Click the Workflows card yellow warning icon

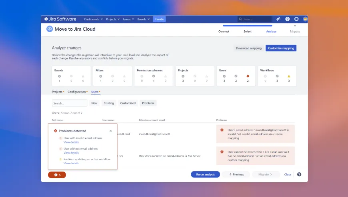point(289,76)
